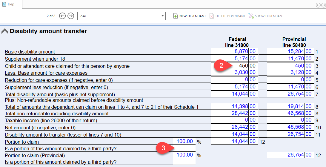Click SHOW DEPENDANT button
Image resolution: width=326 pixels, height=167 pixels.
[x=266, y=16]
